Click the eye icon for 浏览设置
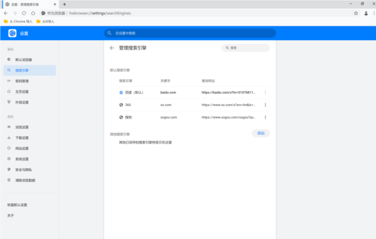The image size is (376, 239). (9, 127)
